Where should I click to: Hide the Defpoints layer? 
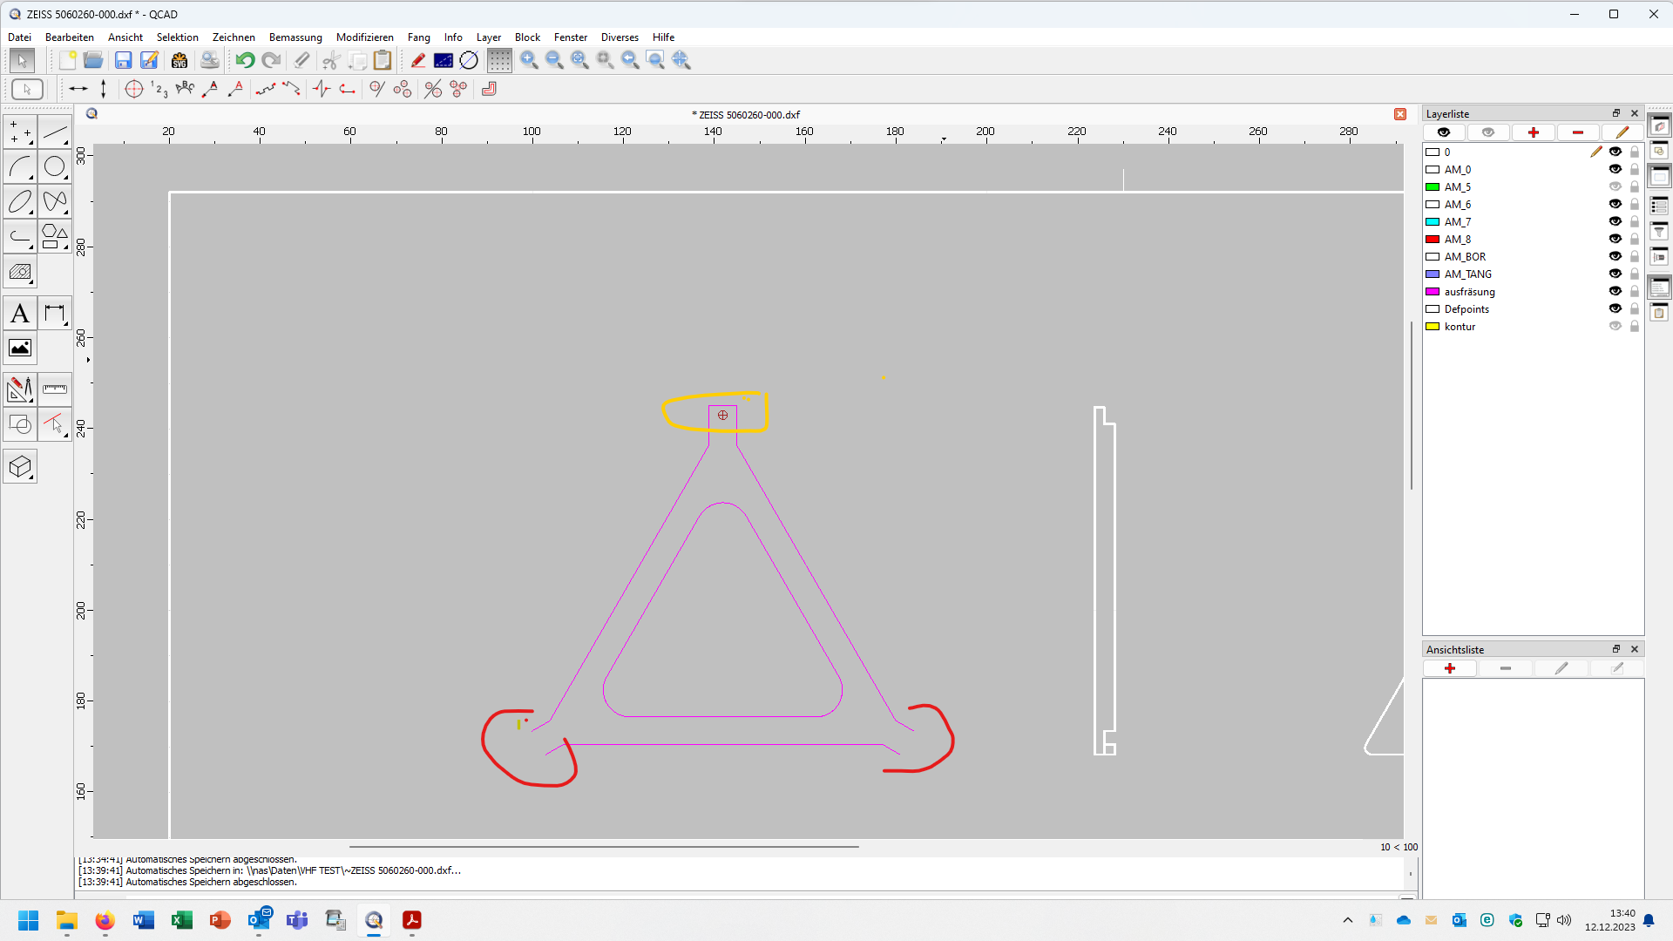(1616, 309)
